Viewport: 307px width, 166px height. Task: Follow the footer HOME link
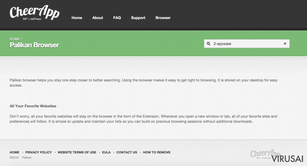(14, 152)
